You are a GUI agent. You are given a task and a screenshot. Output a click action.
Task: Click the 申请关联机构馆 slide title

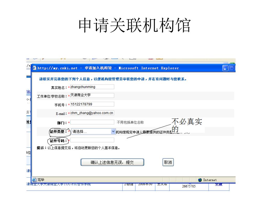[x=135, y=25]
